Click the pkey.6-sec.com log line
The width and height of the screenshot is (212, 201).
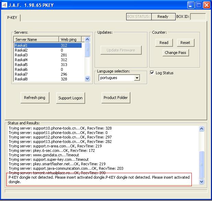[x=52, y=150]
